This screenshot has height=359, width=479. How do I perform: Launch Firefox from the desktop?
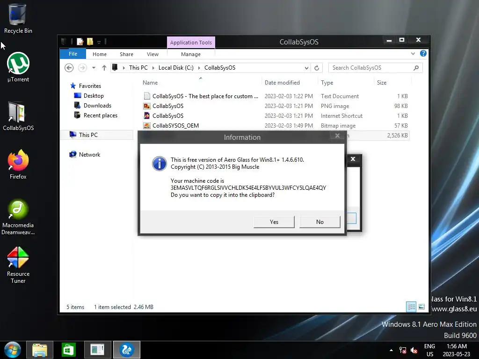18,165
